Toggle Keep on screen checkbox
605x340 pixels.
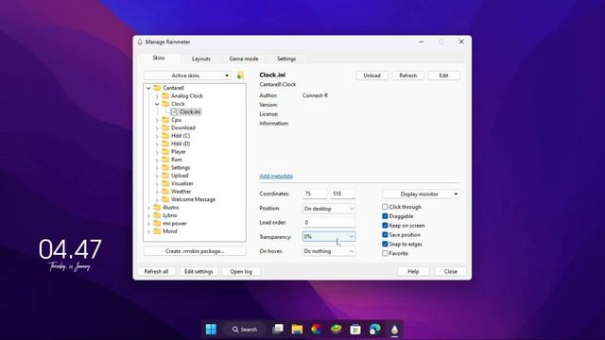pos(385,226)
